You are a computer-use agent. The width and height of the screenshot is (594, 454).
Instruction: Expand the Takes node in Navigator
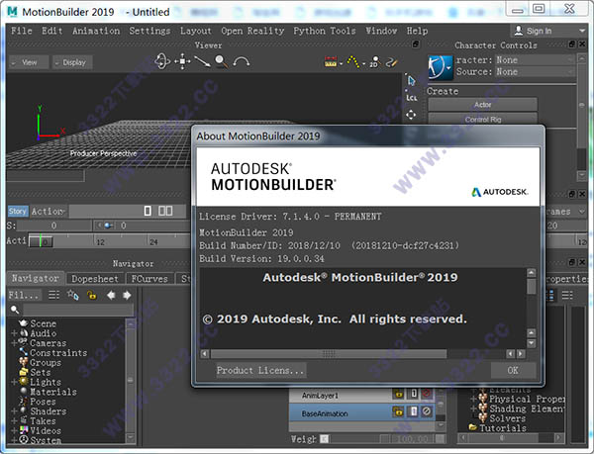(14, 421)
